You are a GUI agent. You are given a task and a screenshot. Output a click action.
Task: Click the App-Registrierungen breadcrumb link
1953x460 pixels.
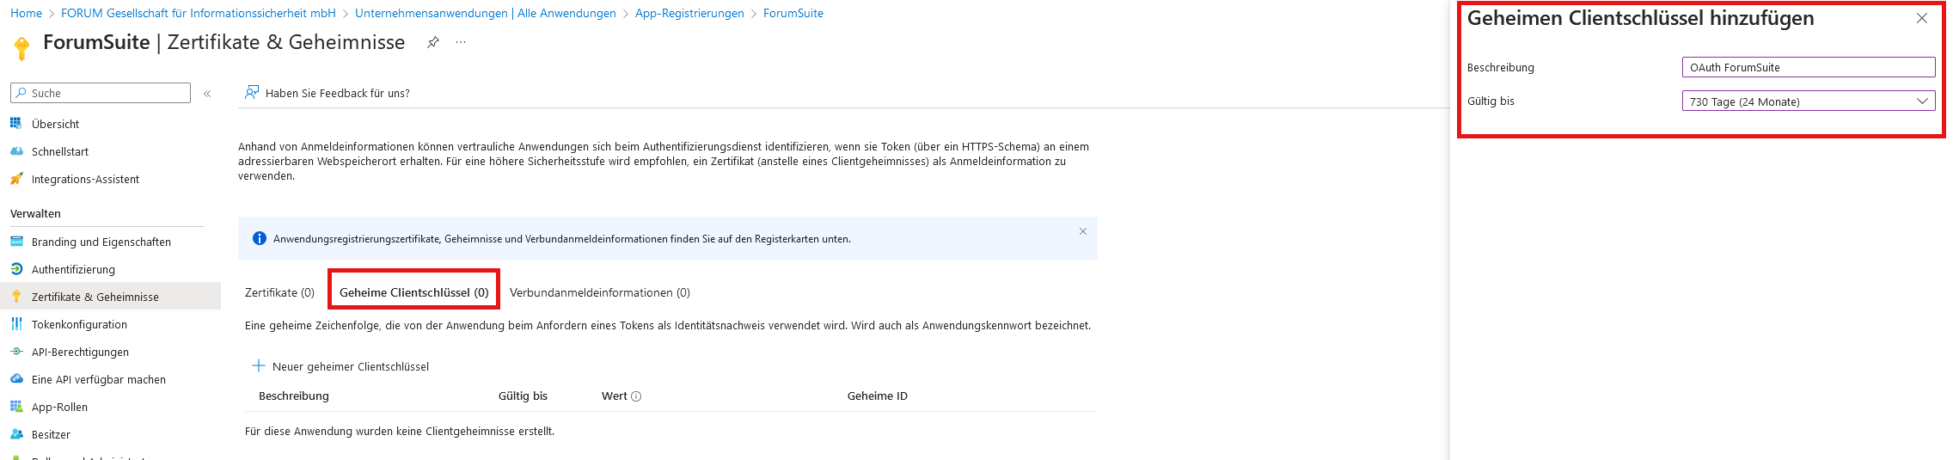tap(689, 13)
